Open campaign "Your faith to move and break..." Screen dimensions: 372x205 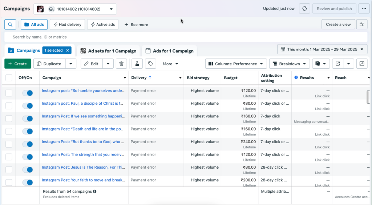coord(83,180)
